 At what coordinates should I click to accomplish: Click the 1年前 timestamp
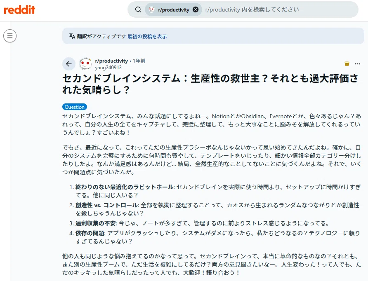[x=139, y=61]
